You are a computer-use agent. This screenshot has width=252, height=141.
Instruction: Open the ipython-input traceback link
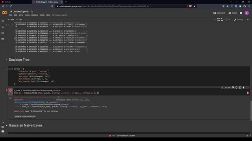click(x=29, y=102)
